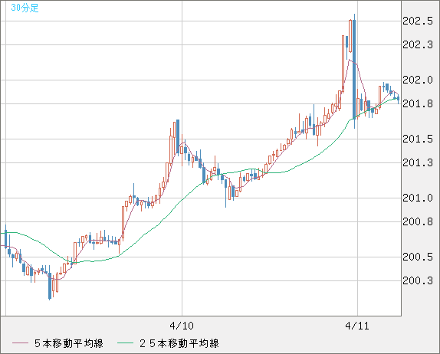This screenshot has height=354, width=440.
Task: Click the 201.8 price axis label
Action: pos(418,104)
